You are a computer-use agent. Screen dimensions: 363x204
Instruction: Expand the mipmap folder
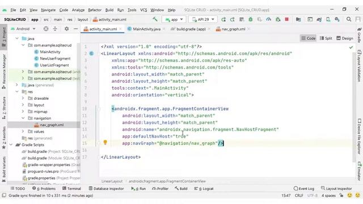(23, 112)
